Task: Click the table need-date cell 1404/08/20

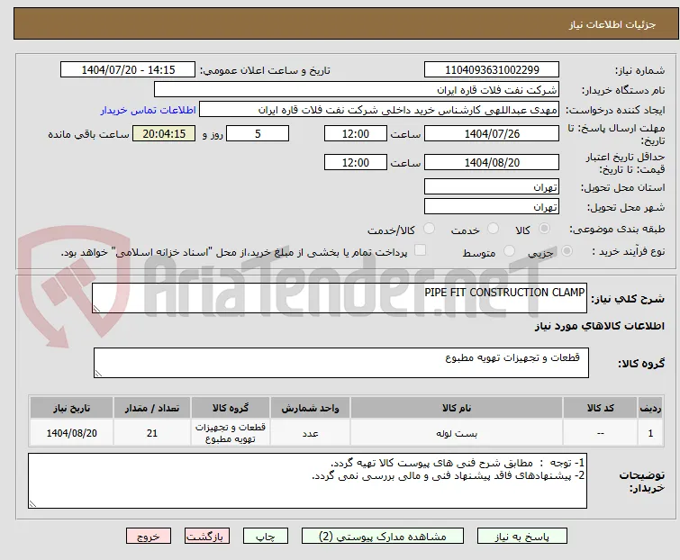Action: point(71,433)
